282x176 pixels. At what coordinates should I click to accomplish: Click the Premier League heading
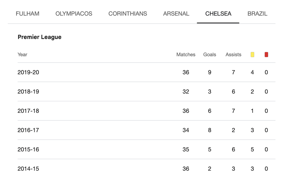[x=39, y=37]
